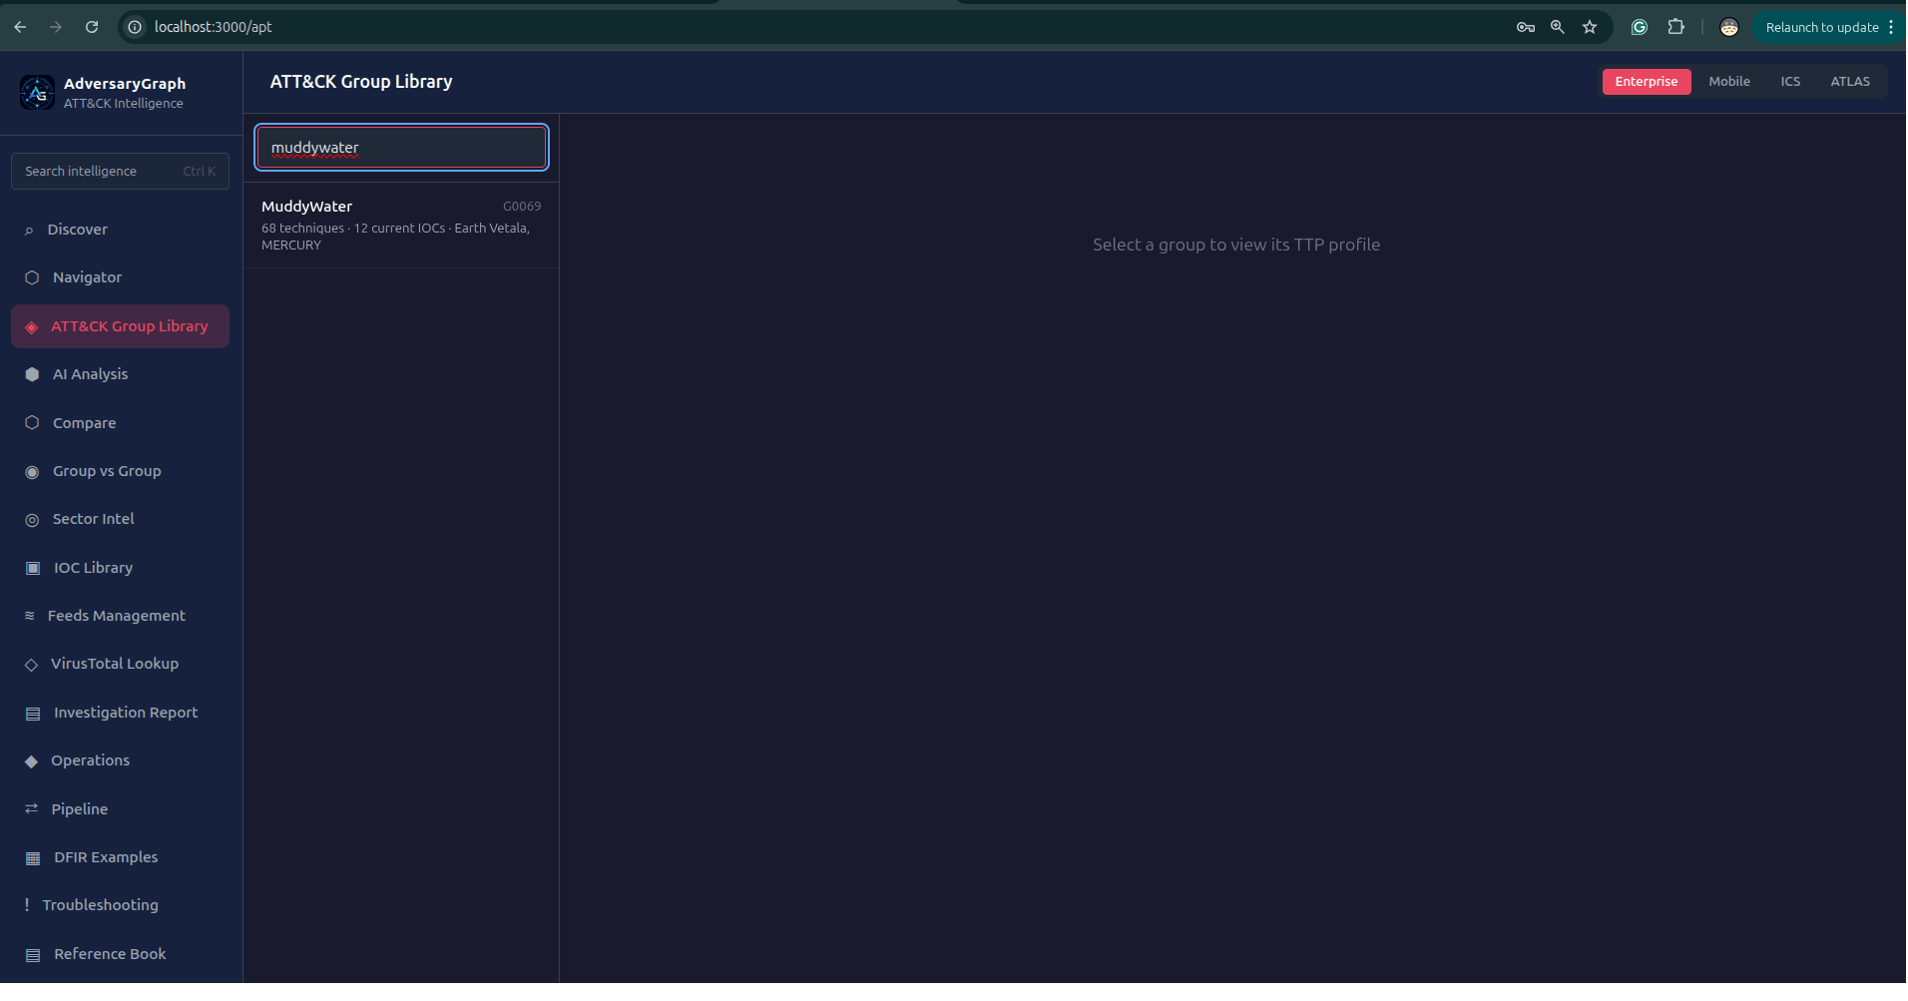Click the IOC Library square icon
Viewport: 1908px width, 1001px height.
click(x=33, y=568)
